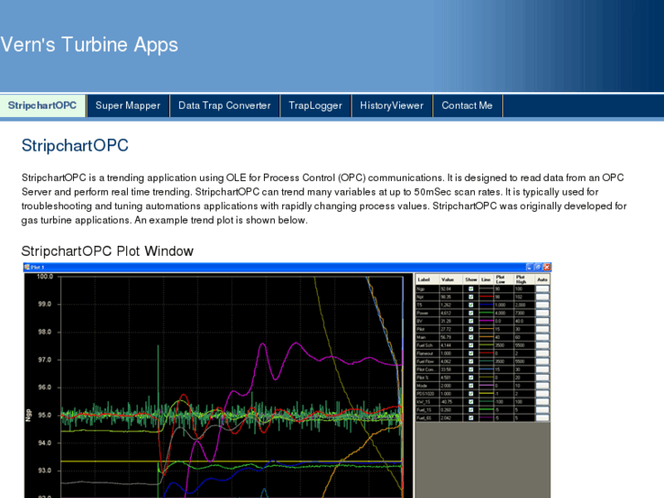Open the Super Mapper tab
This screenshot has width=664, height=498.
click(128, 106)
